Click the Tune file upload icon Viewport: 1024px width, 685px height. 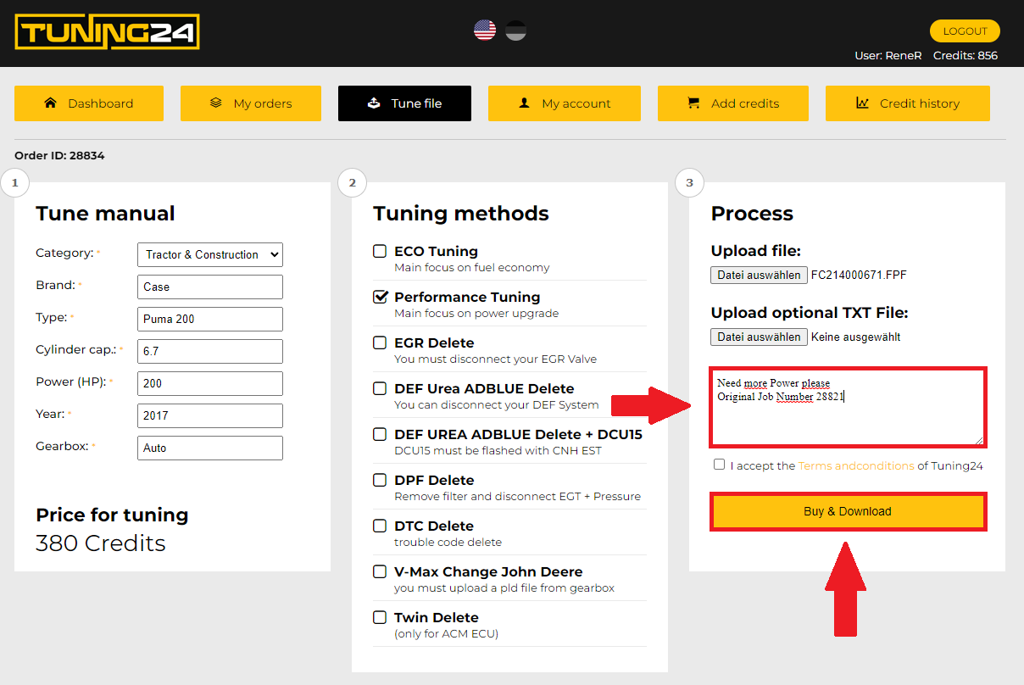(374, 103)
